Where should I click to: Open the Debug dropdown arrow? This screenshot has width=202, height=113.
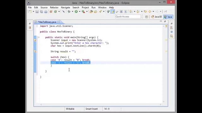click(x=72, y=12)
